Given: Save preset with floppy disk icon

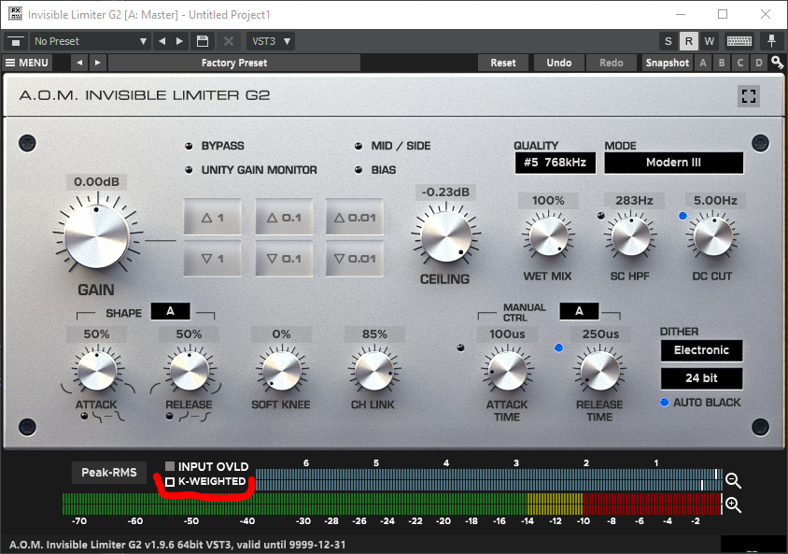Looking at the screenshot, I should tap(203, 41).
